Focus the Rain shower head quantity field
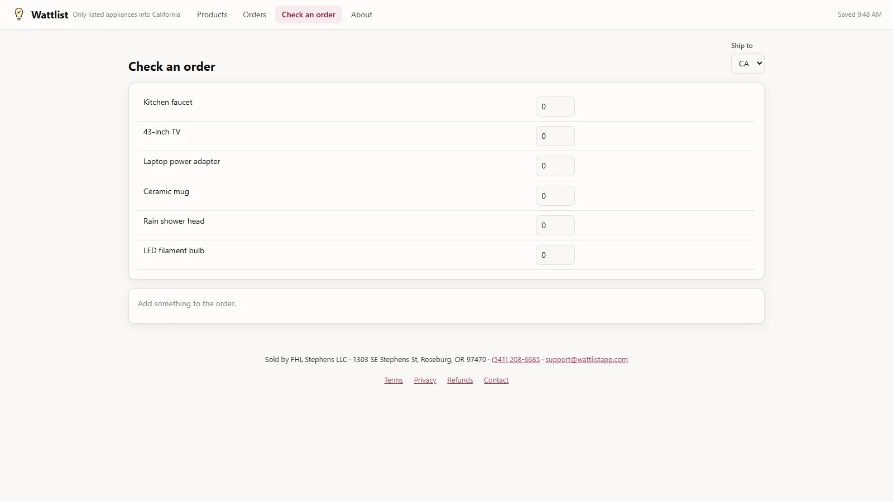The width and height of the screenshot is (893, 502). (555, 225)
